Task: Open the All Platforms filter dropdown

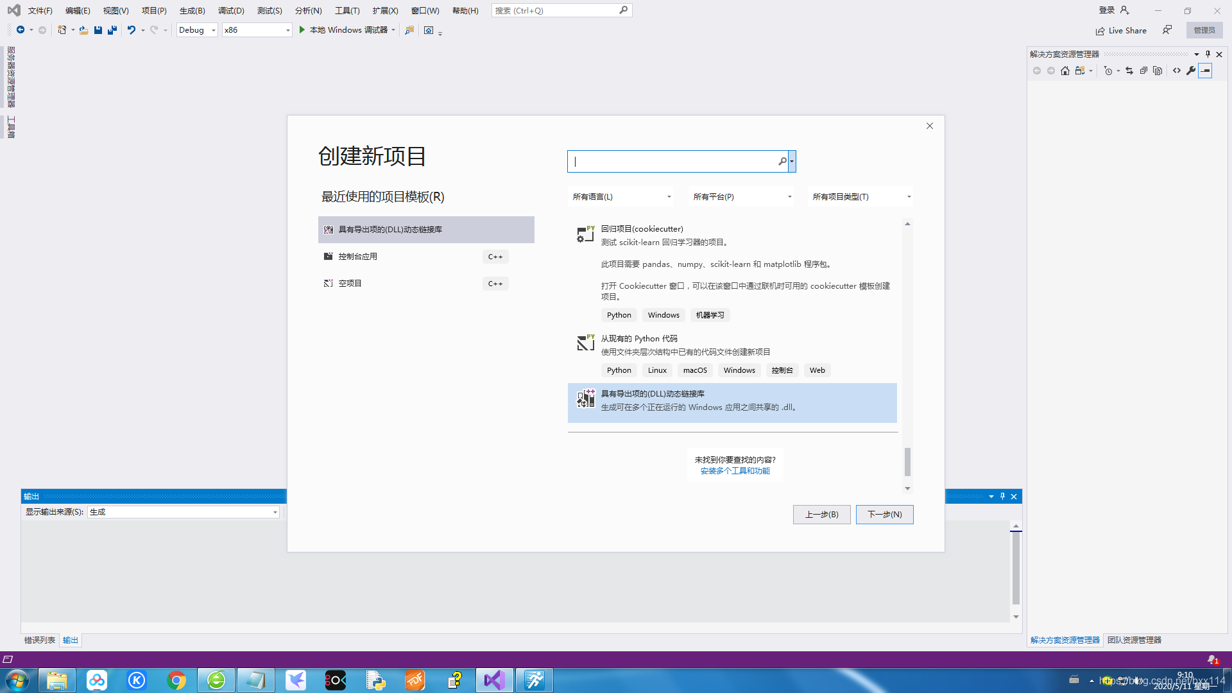Action: (742, 197)
